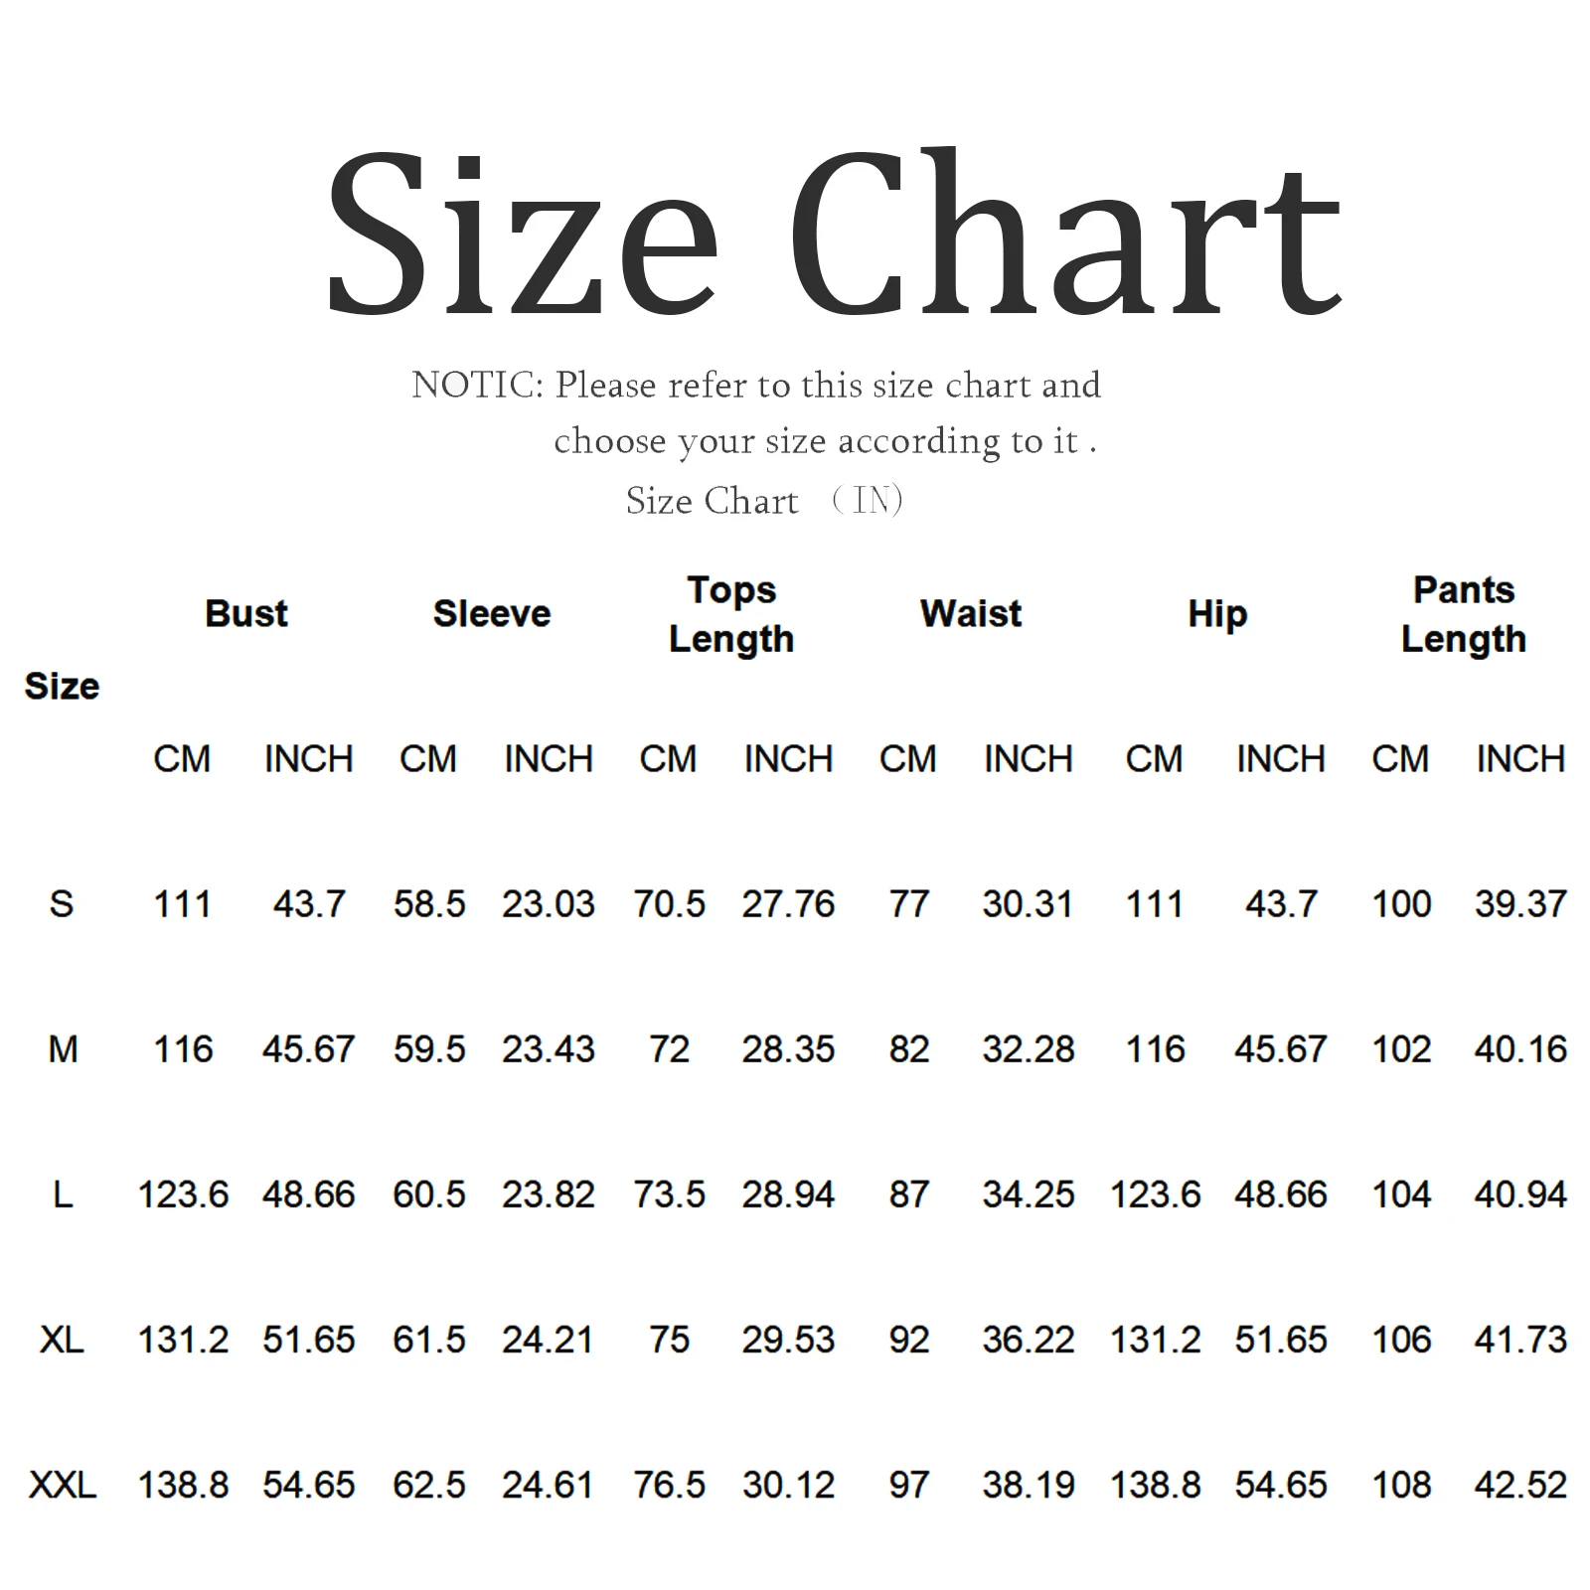Select the Pants Length column header
Viewport: 1590px width, 1590px height.
tap(1463, 614)
